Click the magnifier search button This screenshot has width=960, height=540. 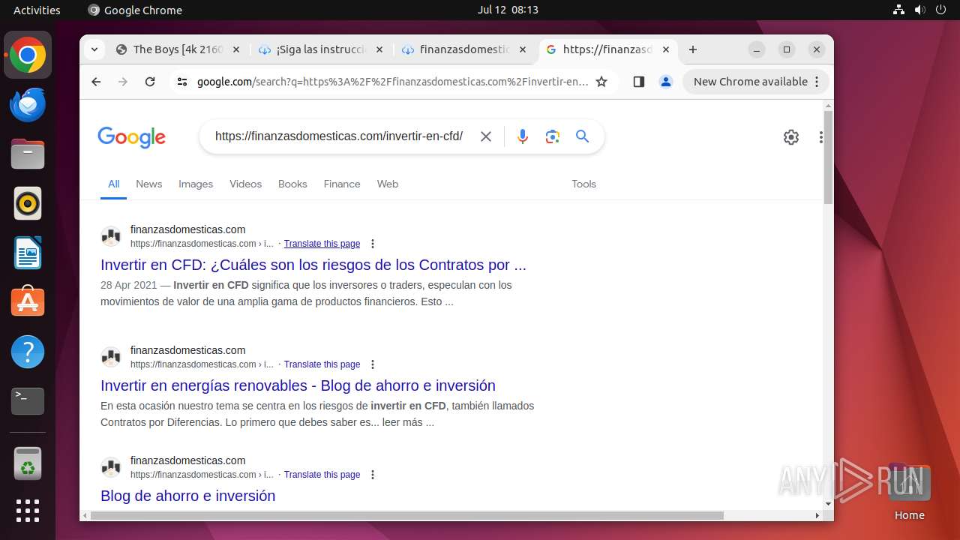pyautogui.click(x=583, y=136)
